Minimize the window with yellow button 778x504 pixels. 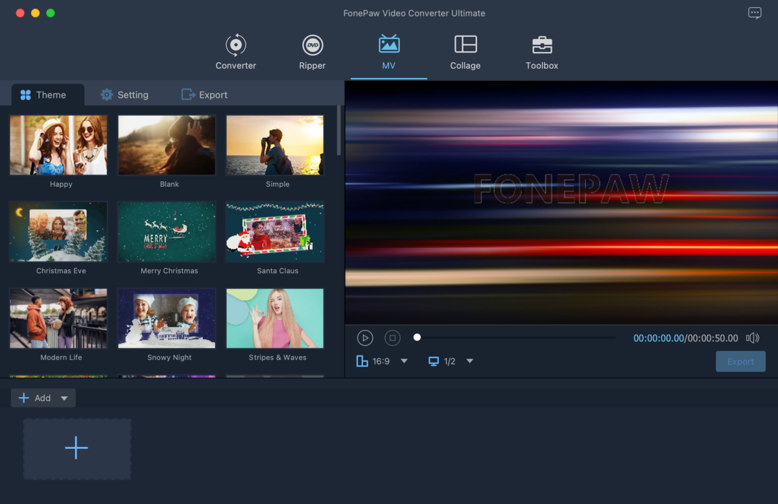(35, 13)
